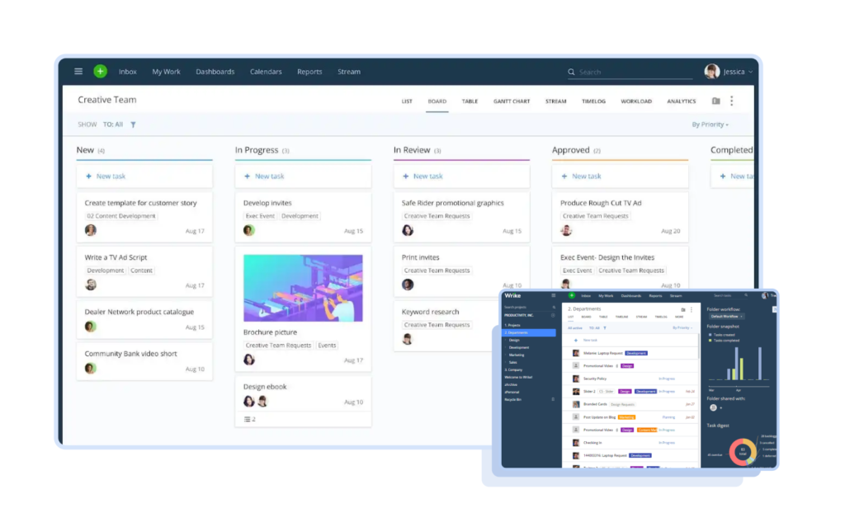Switch to the Workload view tab
This screenshot has width=845, height=508.
click(635, 101)
